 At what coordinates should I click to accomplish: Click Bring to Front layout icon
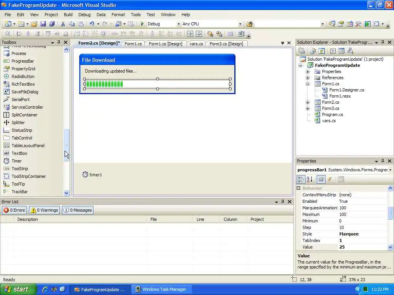[x=210, y=34]
